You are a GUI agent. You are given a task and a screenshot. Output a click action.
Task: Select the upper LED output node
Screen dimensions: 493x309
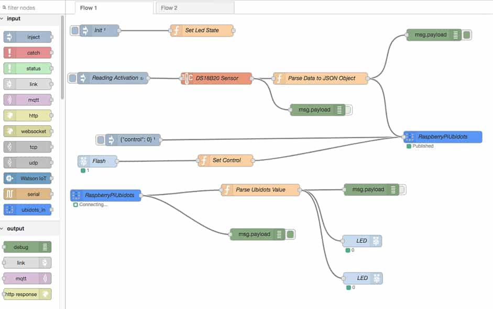(362, 241)
